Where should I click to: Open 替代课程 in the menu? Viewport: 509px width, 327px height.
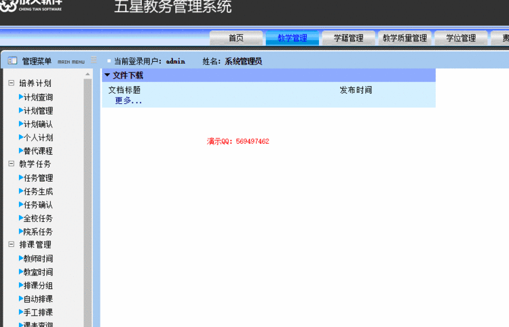pyautogui.click(x=38, y=151)
